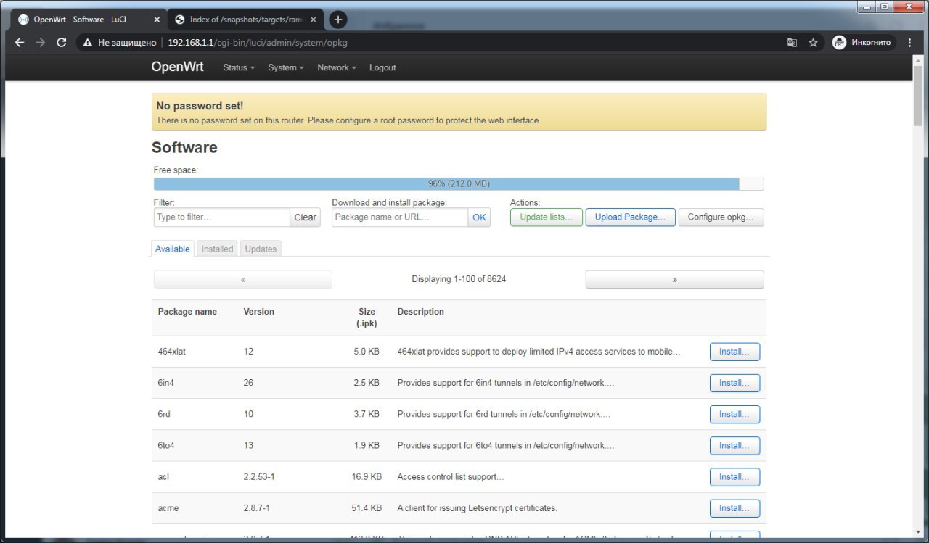Click the Software page heading
929x543 pixels.
click(x=184, y=147)
